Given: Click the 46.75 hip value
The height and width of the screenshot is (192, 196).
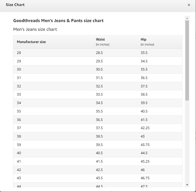Looking at the screenshot, I should (x=145, y=178).
